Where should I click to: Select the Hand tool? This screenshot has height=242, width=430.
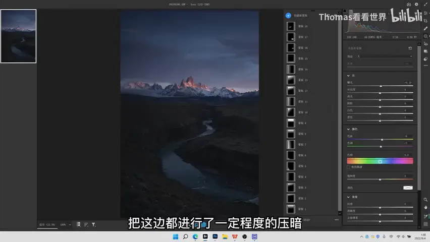(425, 208)
